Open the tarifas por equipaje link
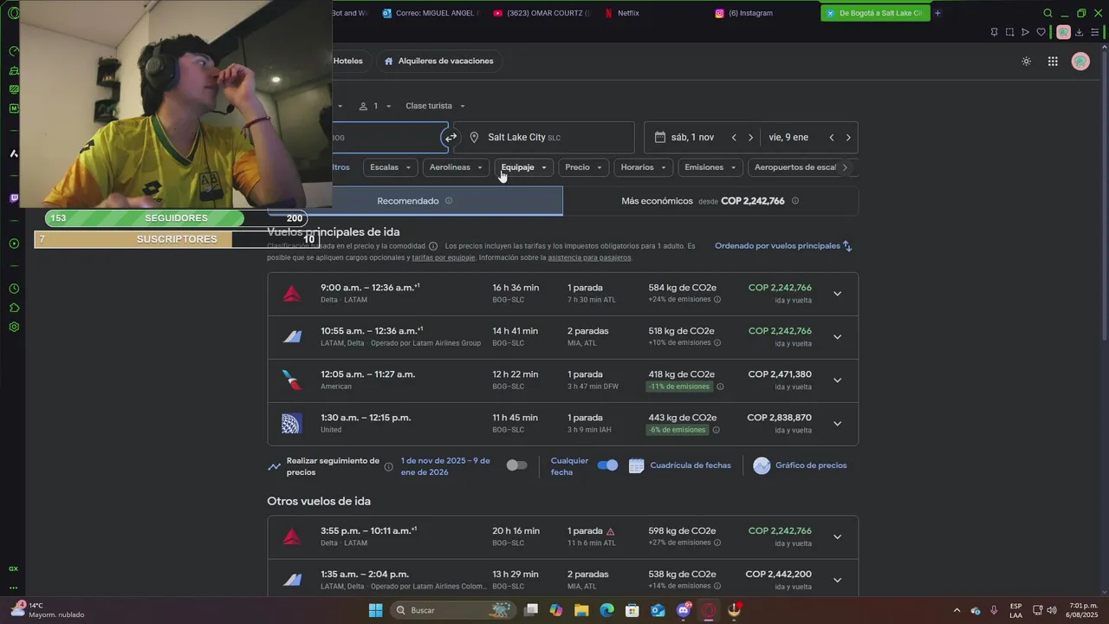This screenshot has width=1109, height=624. tap(444, 257)
